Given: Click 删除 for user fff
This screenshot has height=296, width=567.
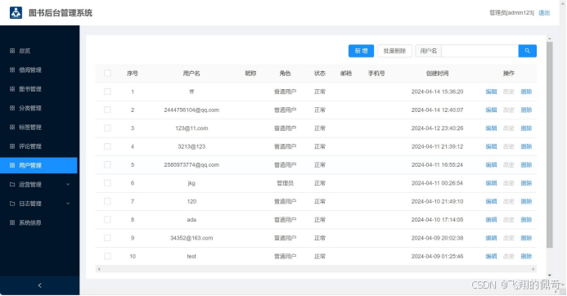Looking at the screenshot, I should [526, 92].
